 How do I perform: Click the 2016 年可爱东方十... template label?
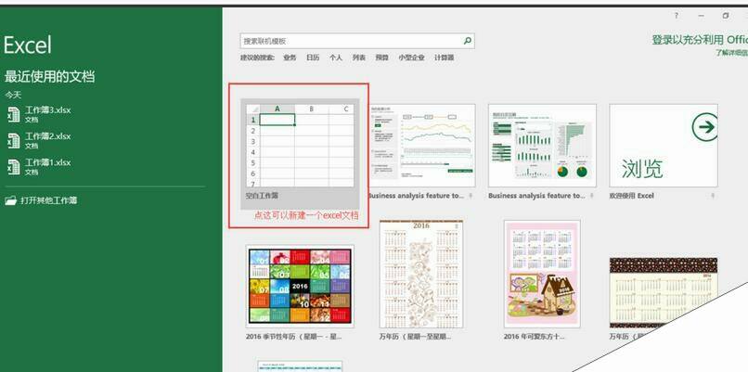click(534, 336)
